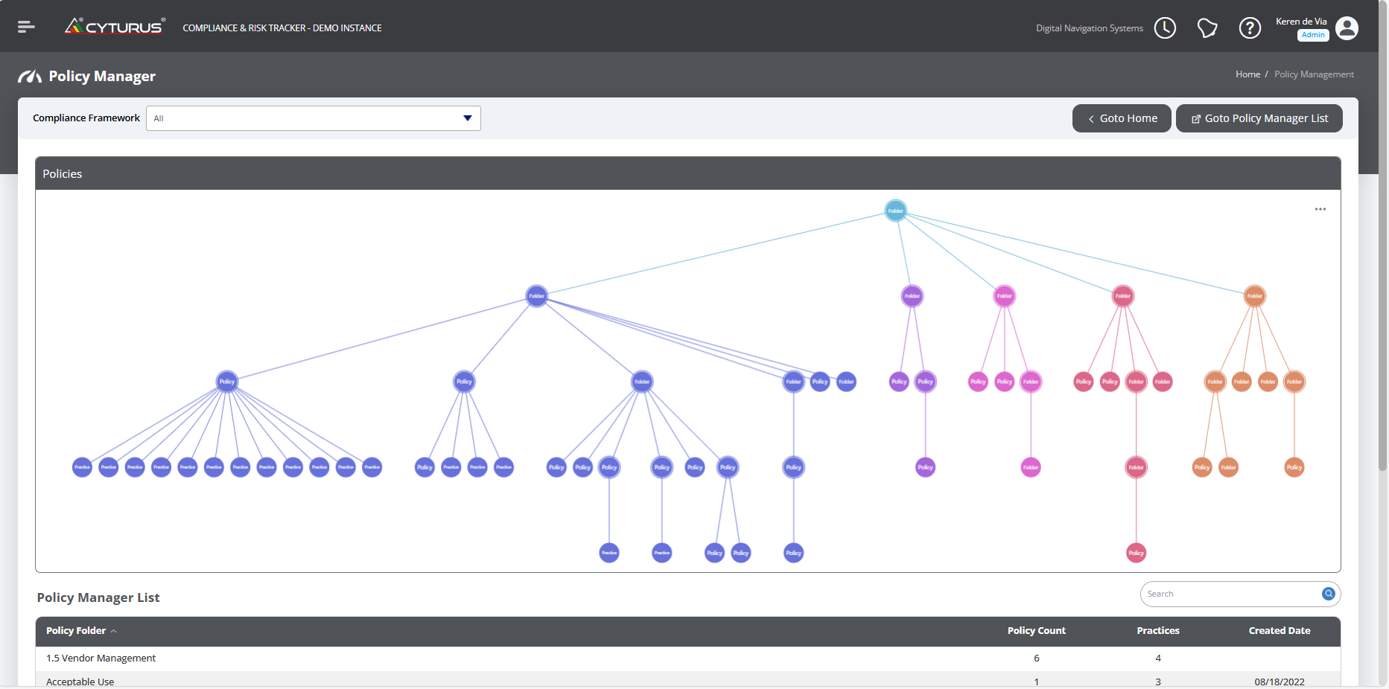Open the chart options ellipsis menu
This screenshot has height=689, width=1389.
(1320, 209)
